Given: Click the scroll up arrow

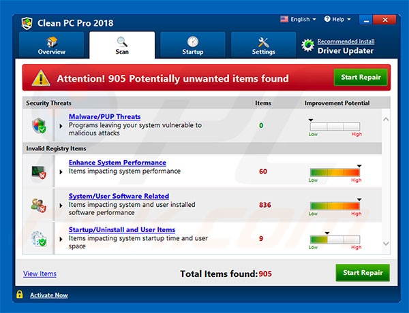Looking at the screenshot, I should point(386,120).
